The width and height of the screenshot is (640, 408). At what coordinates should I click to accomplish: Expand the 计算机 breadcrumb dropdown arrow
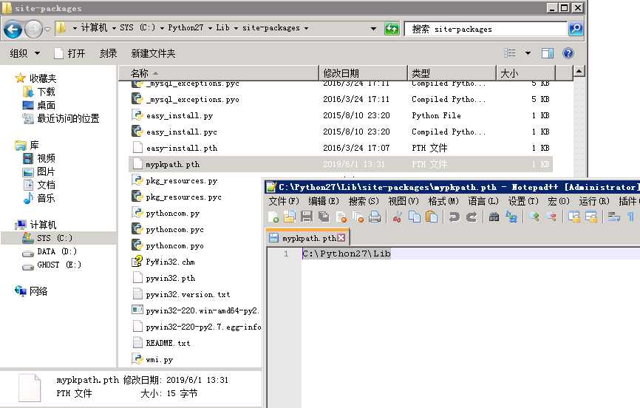click(114, 28)
